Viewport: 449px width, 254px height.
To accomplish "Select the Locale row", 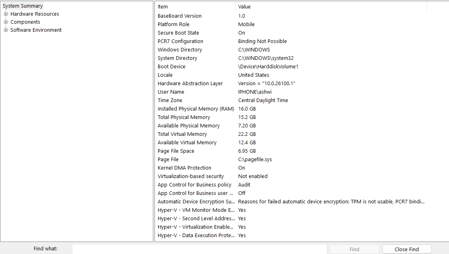I will coord(291,75).
